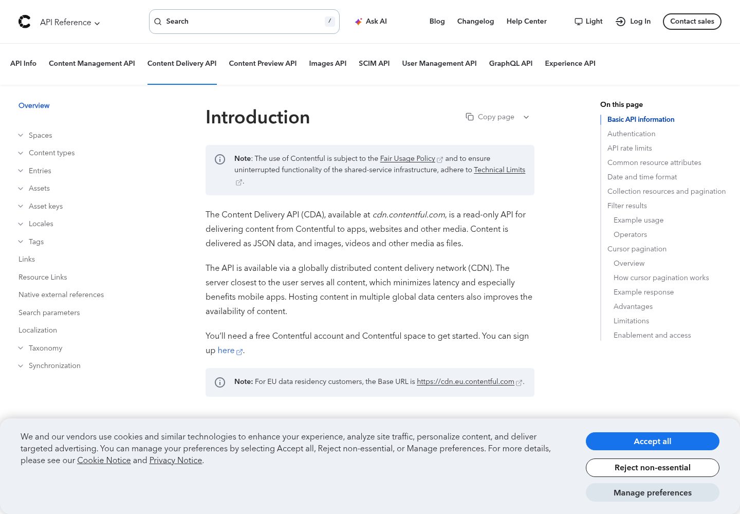Toggle the Light theme switcher
Viewport: 740px width, 514px height.
[588, 22]
